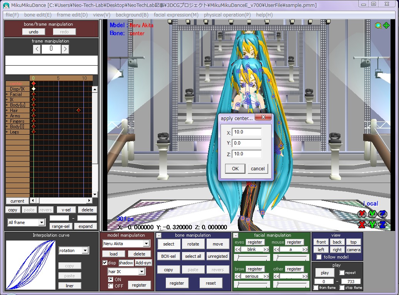Expand the IK bone group
This screenshot has height=295, width=399.
coord(7,100)
